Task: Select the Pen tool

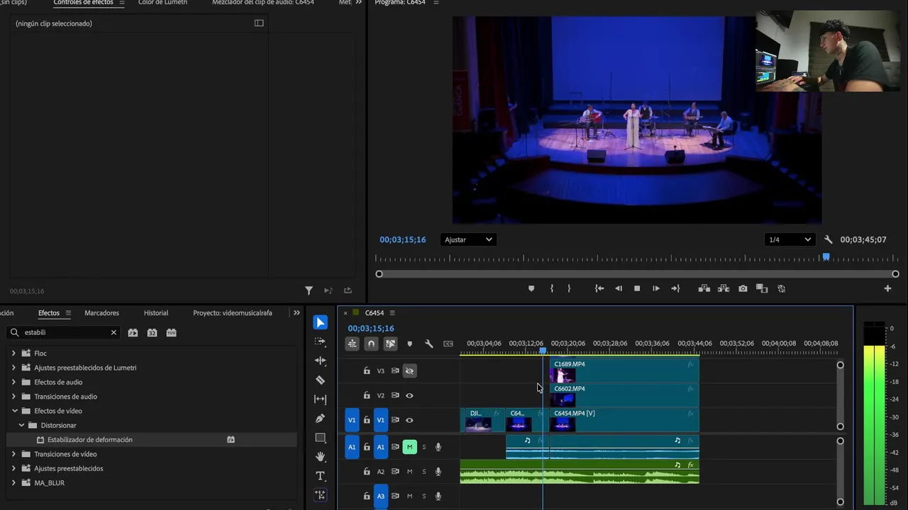Action: (321, 419)
